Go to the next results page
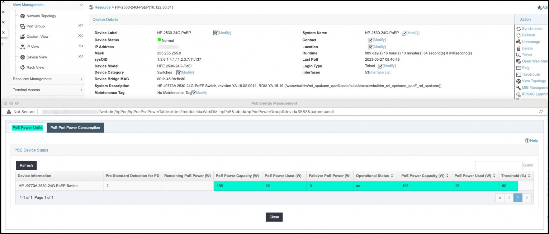The image size is (549, 234). pos(527,198)
